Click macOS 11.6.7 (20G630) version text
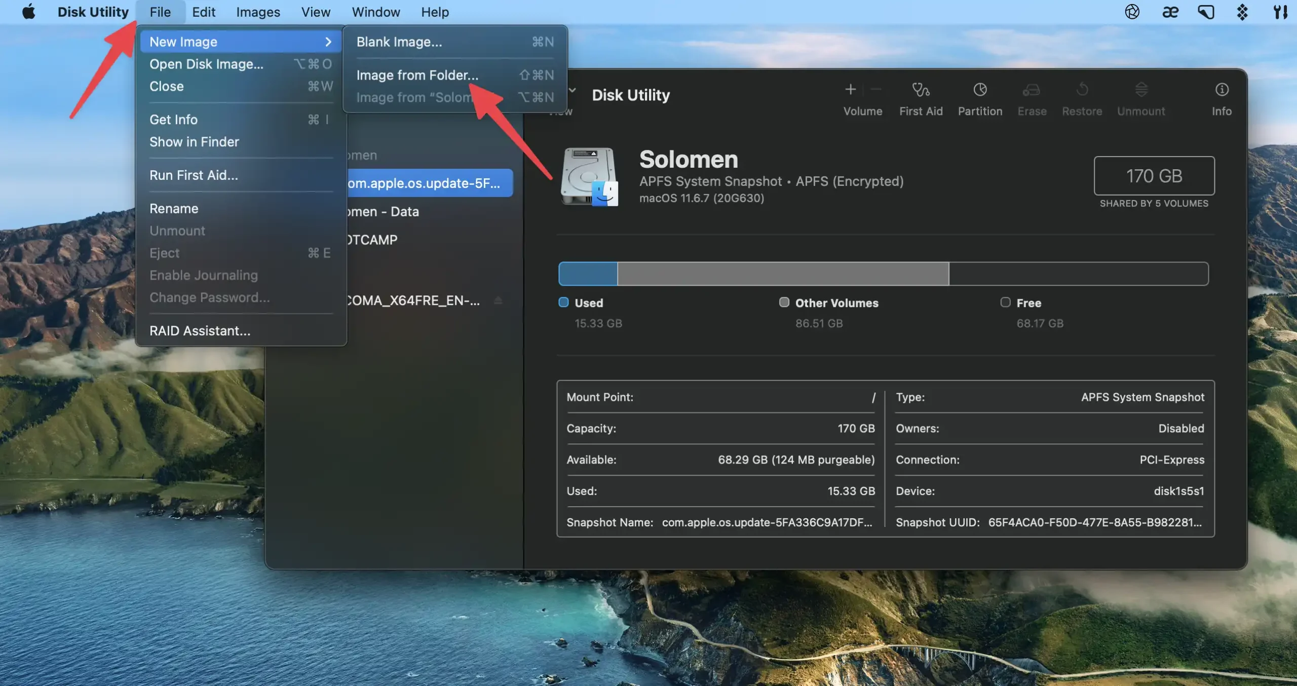Viewport: 1297px width, 686px height. [x=701, y=198]
